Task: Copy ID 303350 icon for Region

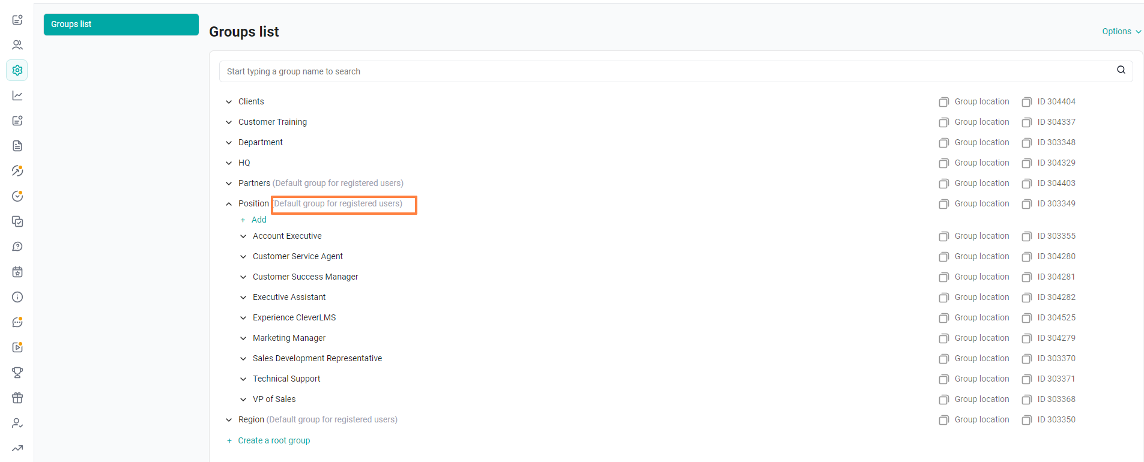Action: pyautogui.click(x=1026, y=420)
